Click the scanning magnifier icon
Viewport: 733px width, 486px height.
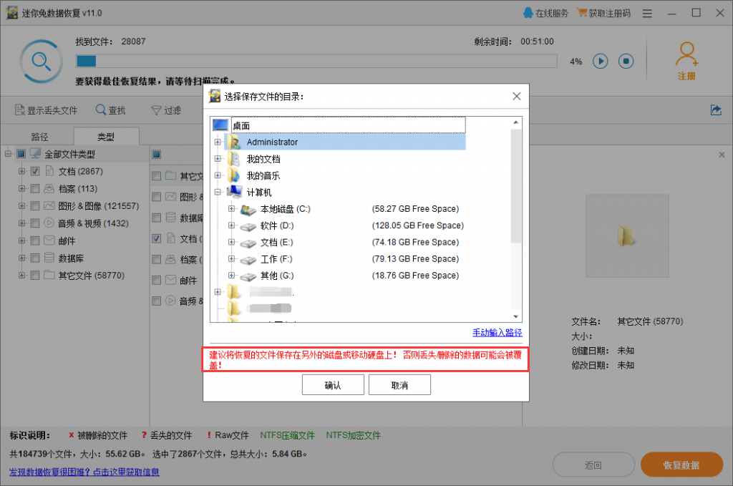(x=41, y=62)
